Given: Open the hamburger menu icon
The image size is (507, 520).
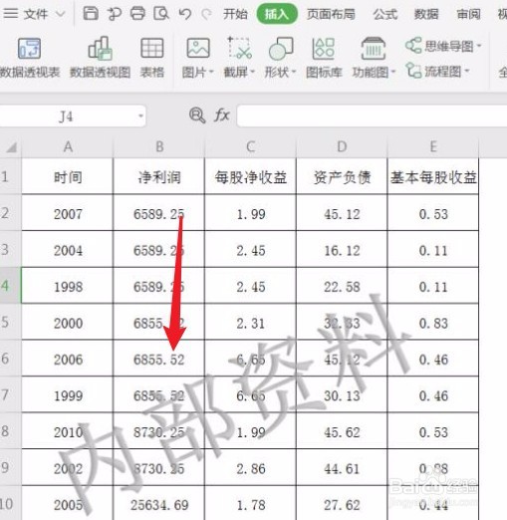Looking at the screenshot, I should (x=10, y=14).
